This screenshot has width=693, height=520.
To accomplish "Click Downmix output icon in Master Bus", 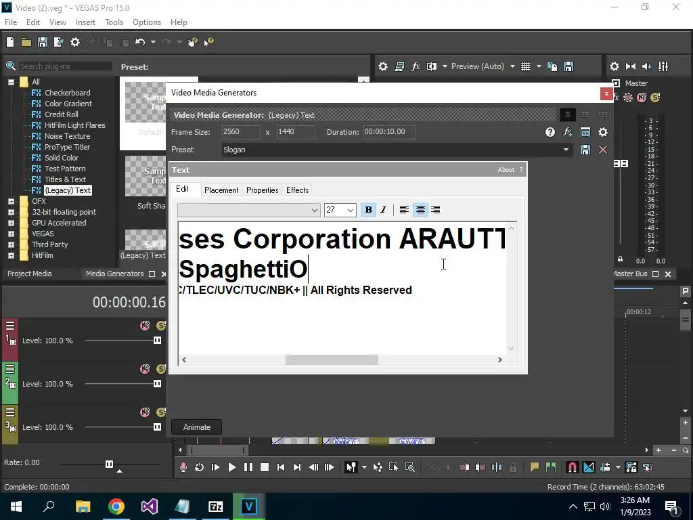I will [631, 66].
